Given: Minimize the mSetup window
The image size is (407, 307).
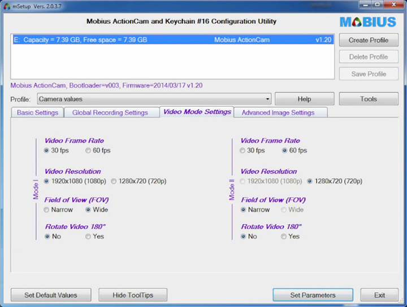Looking at the screenshot, I should coord(366,5).
